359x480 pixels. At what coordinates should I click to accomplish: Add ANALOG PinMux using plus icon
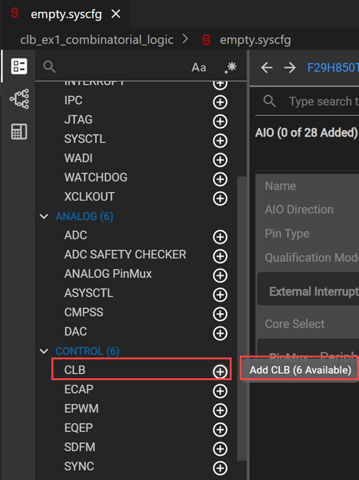[x=220, y=276]
